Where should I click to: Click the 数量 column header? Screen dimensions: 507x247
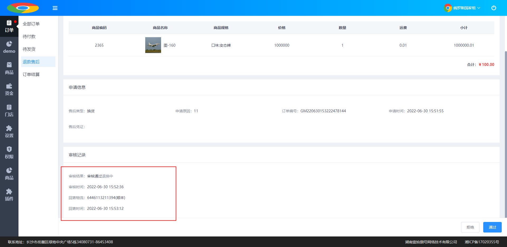[342, 28]
